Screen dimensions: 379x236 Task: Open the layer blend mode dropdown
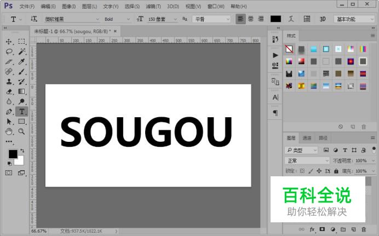pyautogui.click(x=307, y=160)
